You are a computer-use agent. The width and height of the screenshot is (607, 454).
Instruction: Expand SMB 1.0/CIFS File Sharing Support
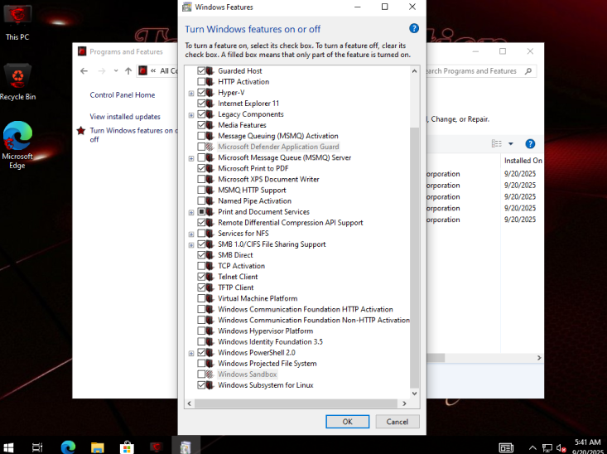click(x=191, y=245)
